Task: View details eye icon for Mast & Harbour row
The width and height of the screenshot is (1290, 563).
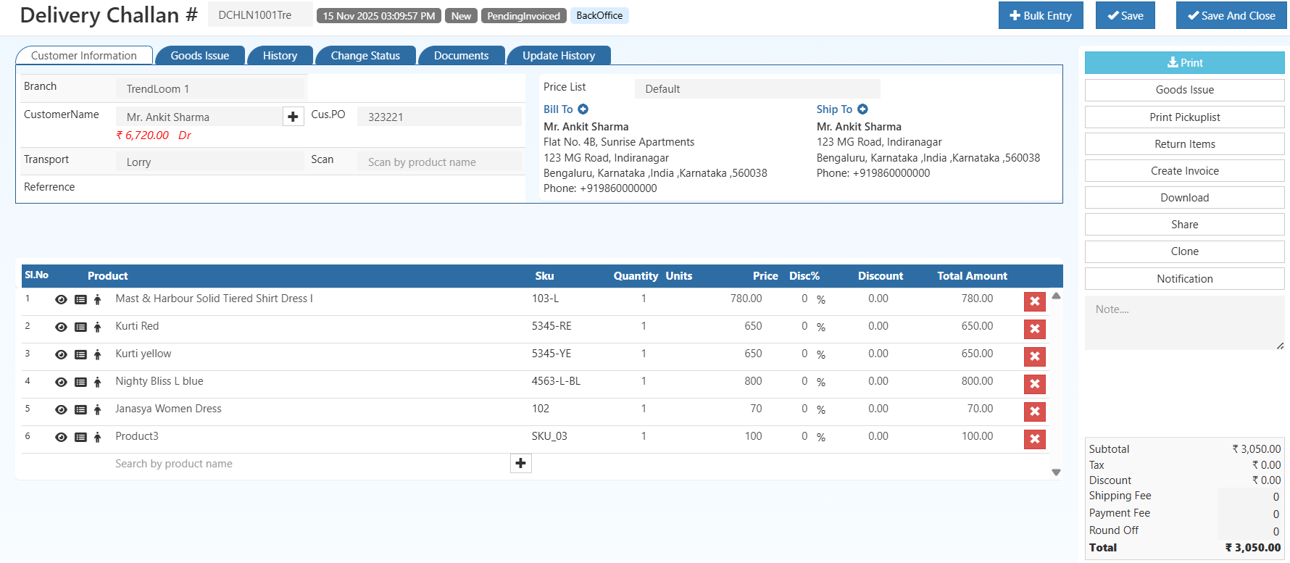Action: [x=61, y=299]
